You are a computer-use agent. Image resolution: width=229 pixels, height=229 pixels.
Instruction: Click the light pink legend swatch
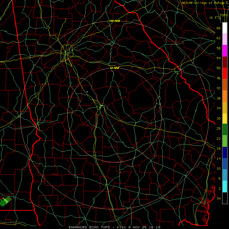(225, 39)
